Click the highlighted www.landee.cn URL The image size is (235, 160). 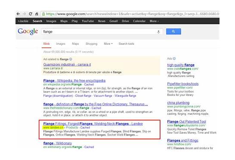point(53,127)
